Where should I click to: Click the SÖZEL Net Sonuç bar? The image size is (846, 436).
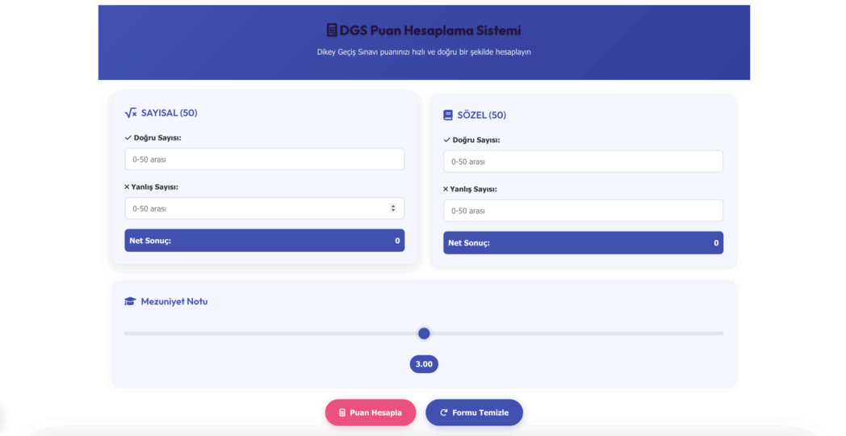[583, 243]
